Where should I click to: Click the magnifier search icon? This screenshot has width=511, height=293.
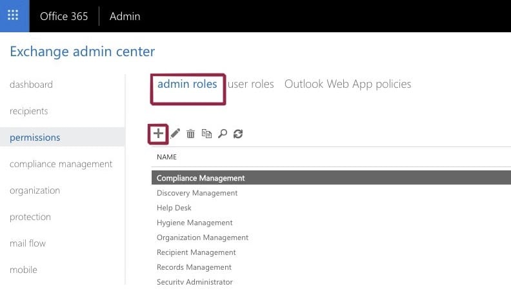point(223,134)
